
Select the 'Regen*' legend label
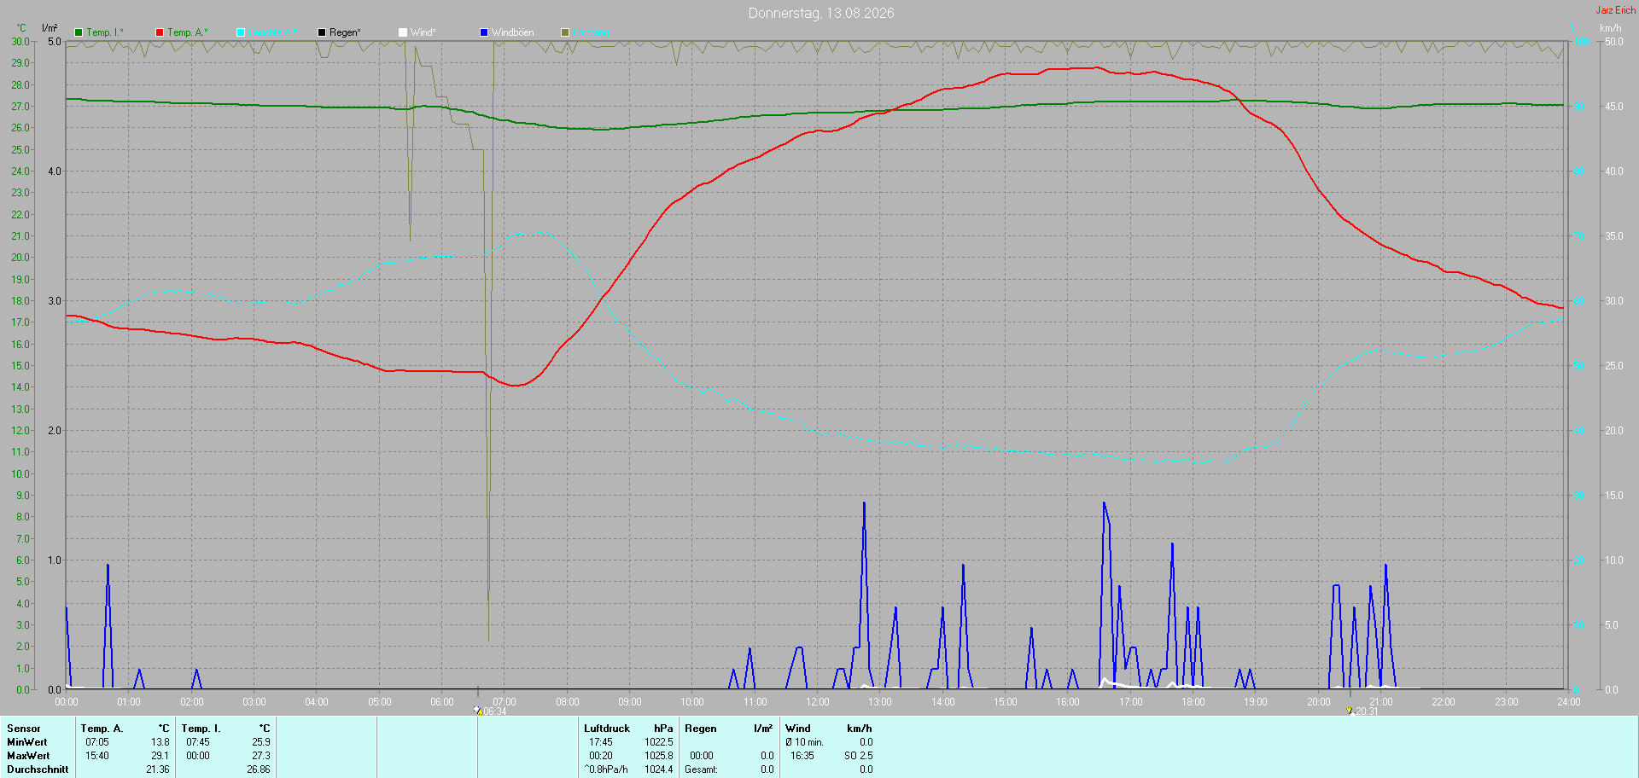coord(345,32)
